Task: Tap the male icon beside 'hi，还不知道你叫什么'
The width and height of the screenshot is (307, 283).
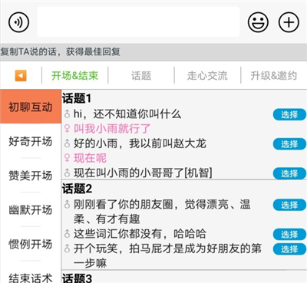Action: pos(67,114)
